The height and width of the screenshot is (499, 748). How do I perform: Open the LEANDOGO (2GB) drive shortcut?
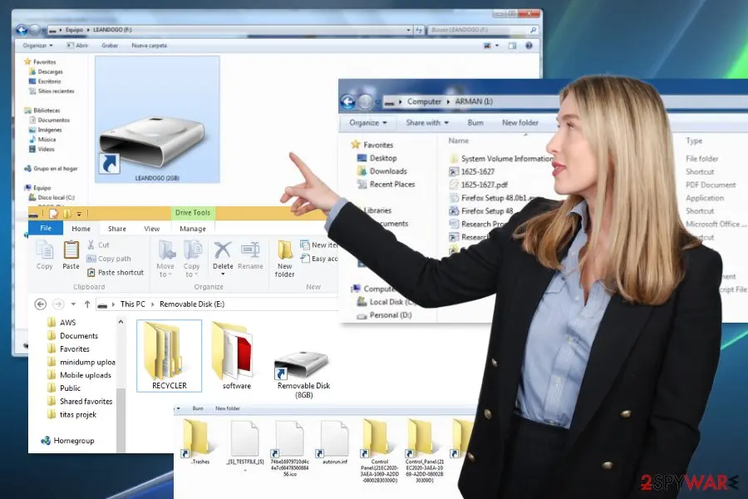157,120
